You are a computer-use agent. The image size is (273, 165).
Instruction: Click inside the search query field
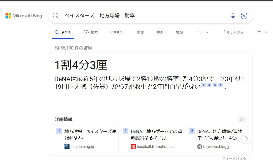pyautogui.click(x=145, y=16)
